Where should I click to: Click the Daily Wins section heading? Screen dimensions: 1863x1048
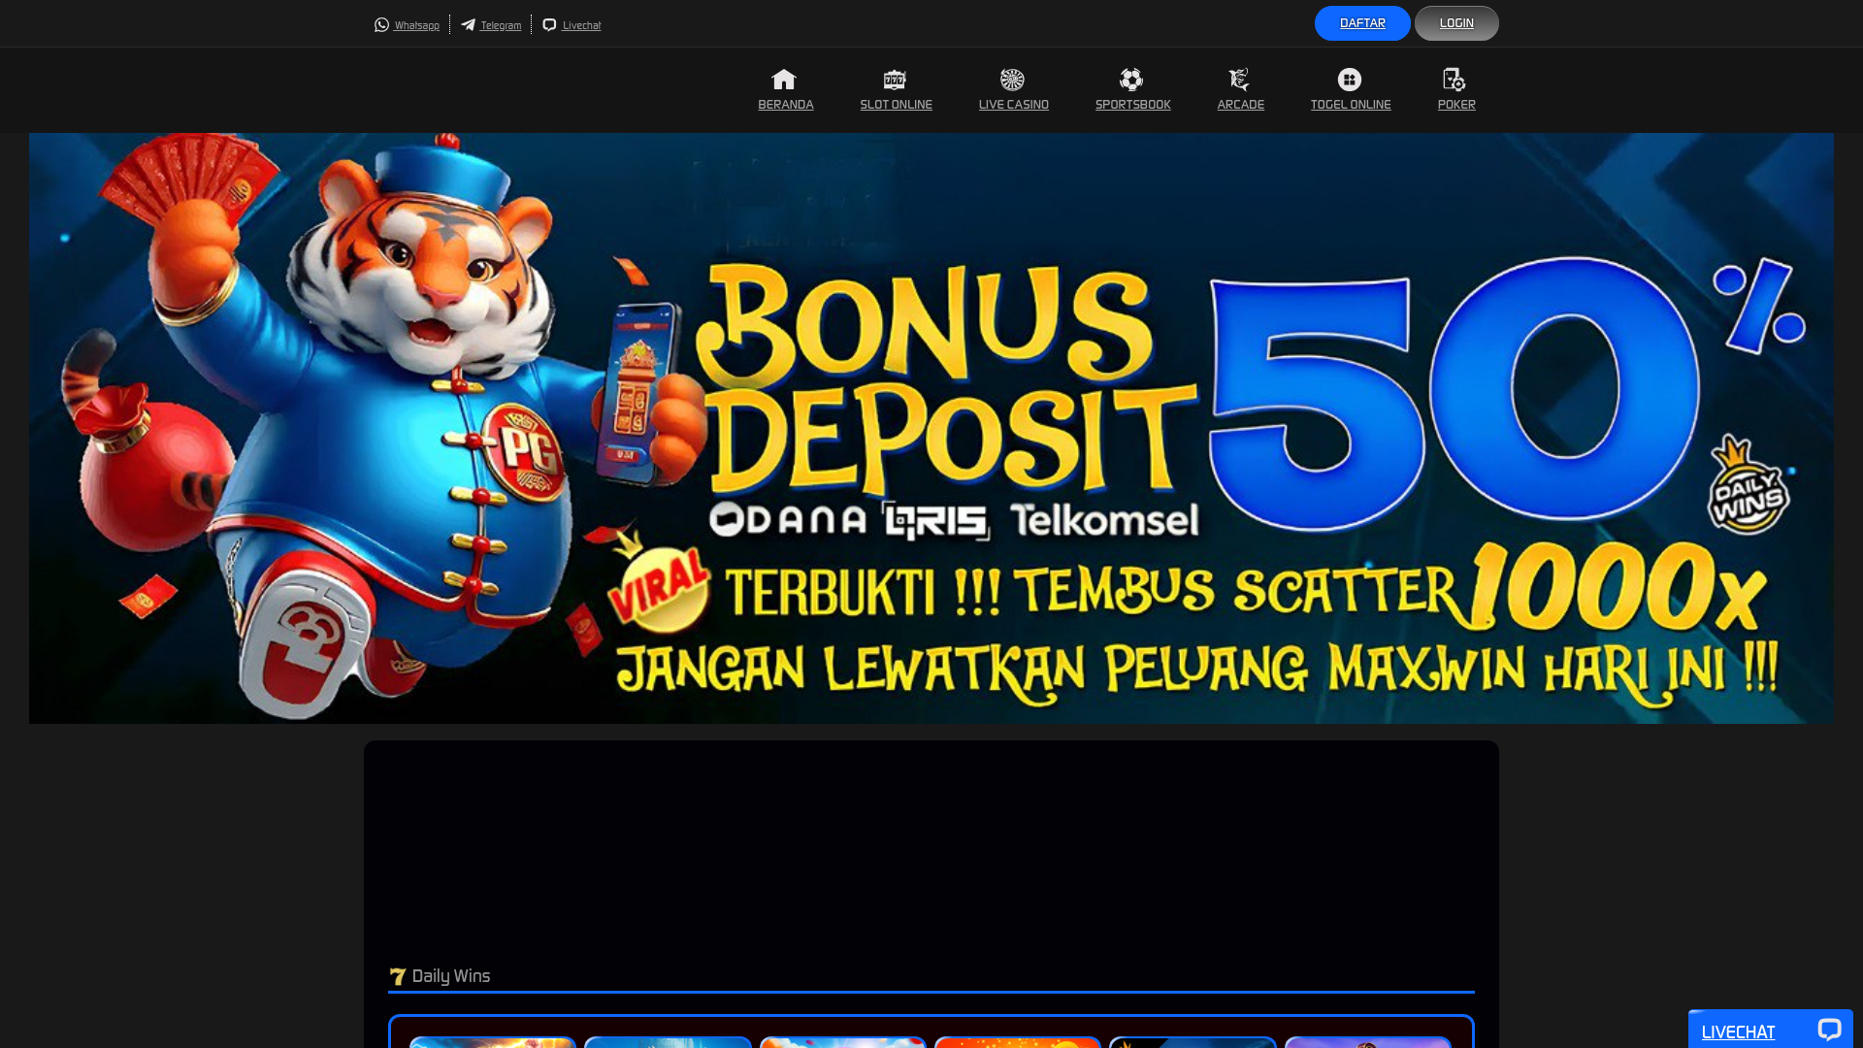451,976
